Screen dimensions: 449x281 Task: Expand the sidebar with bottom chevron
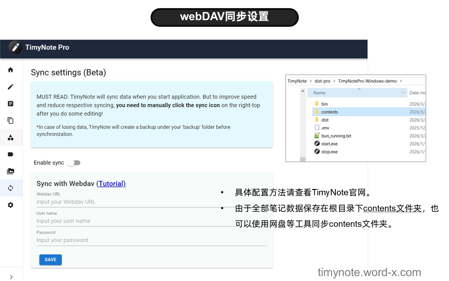[x=11, y=277]
